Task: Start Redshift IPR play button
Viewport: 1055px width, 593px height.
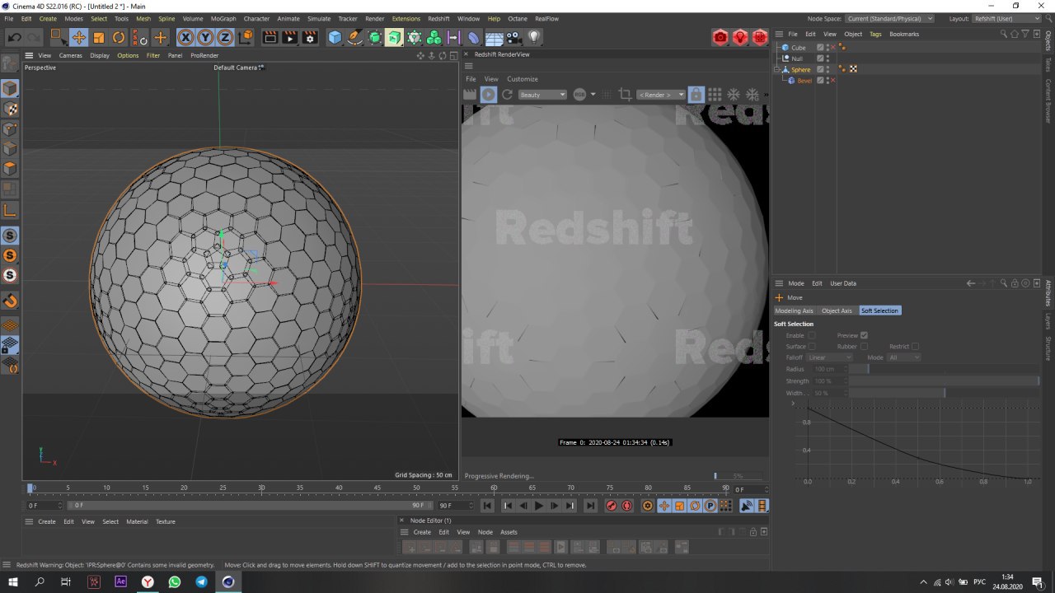Action: tap(489, 95)
